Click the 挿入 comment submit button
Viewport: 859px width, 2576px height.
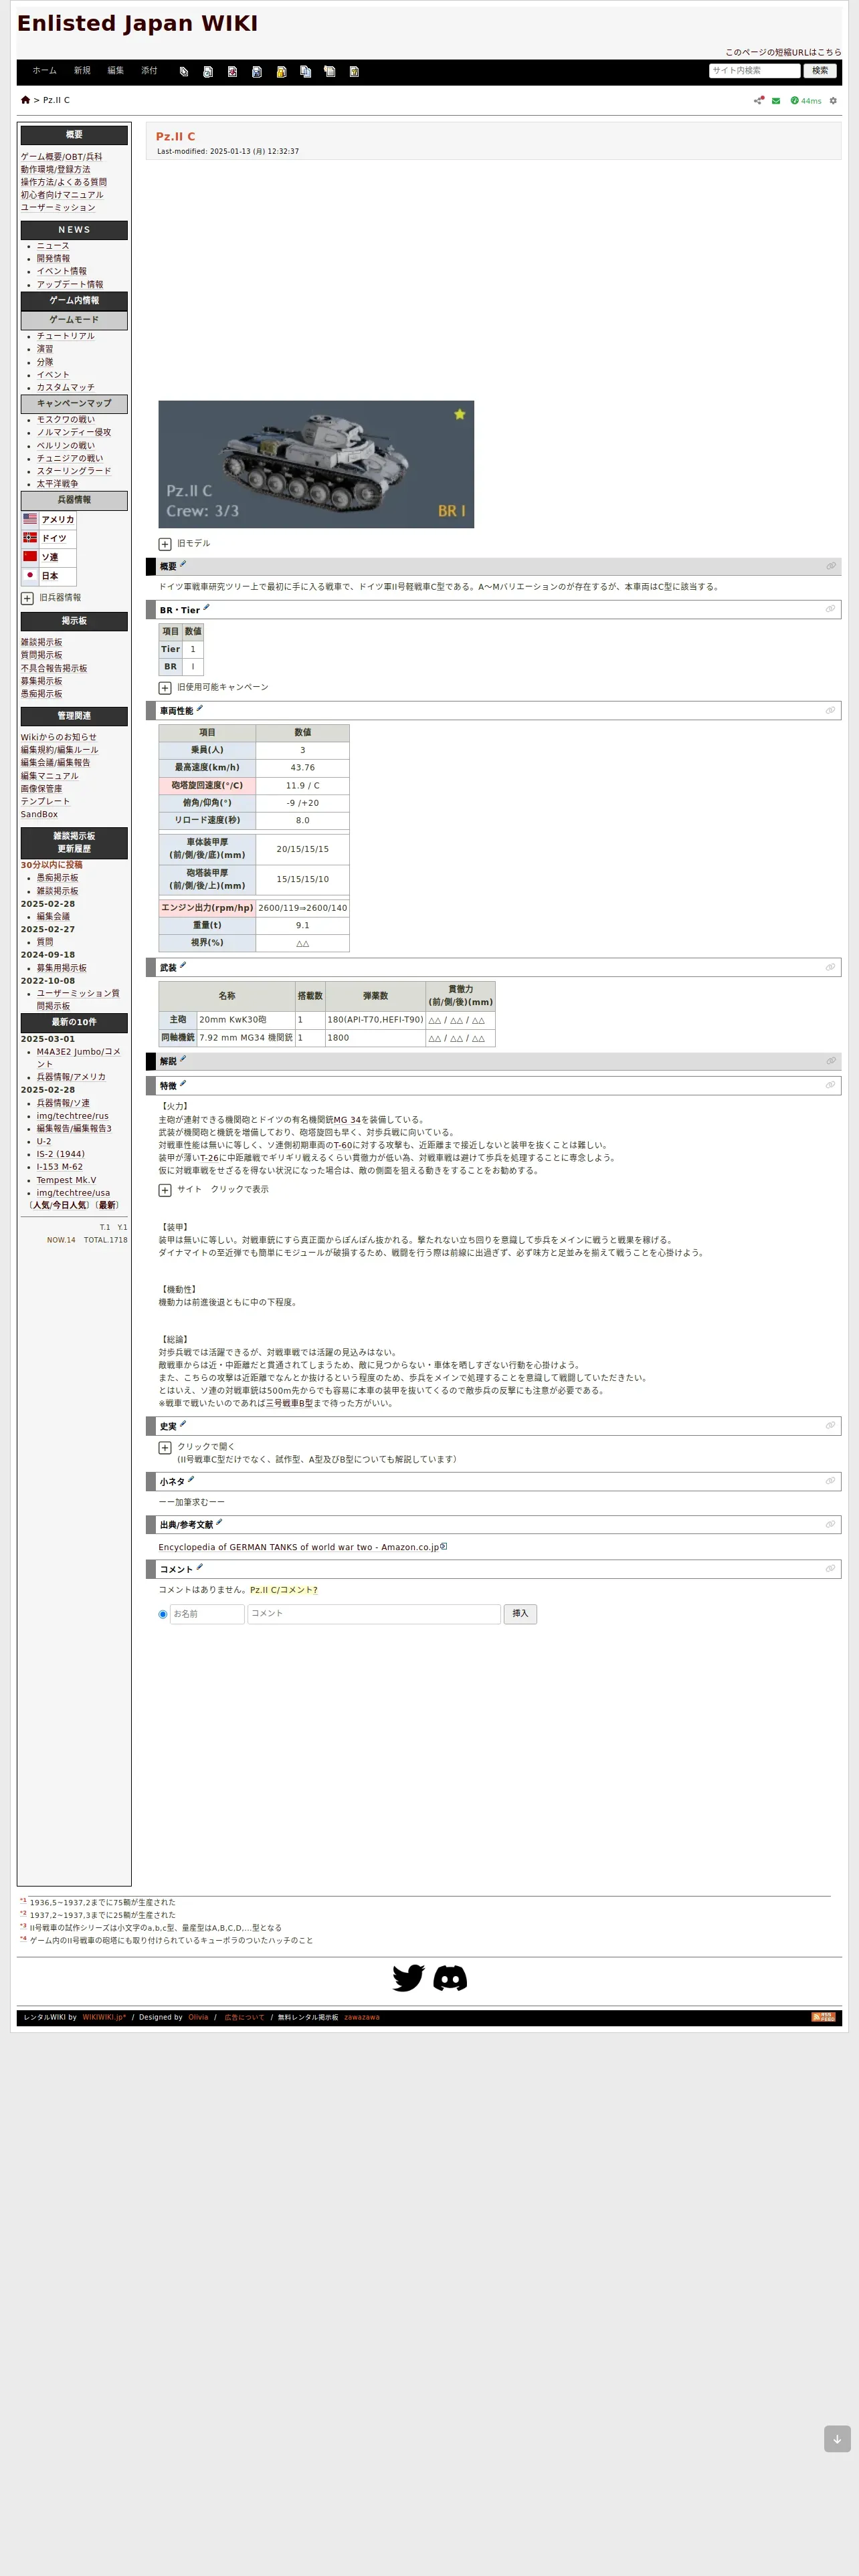520,1614
